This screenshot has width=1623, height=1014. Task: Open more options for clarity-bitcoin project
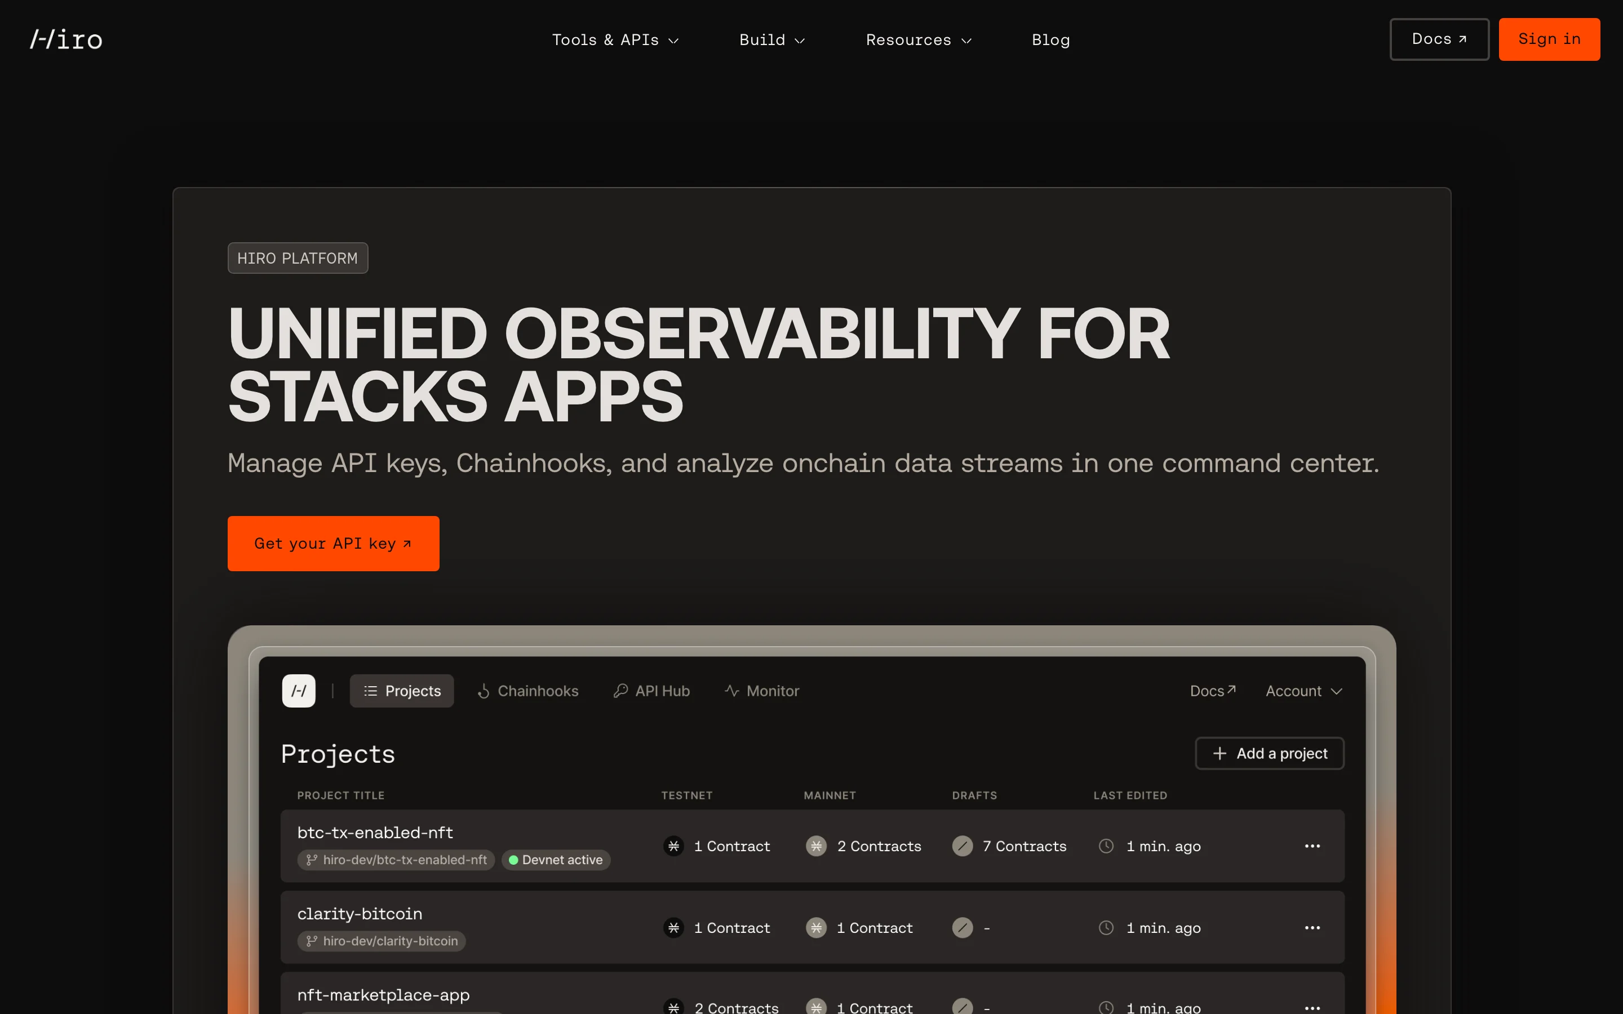click(1312, 928)
